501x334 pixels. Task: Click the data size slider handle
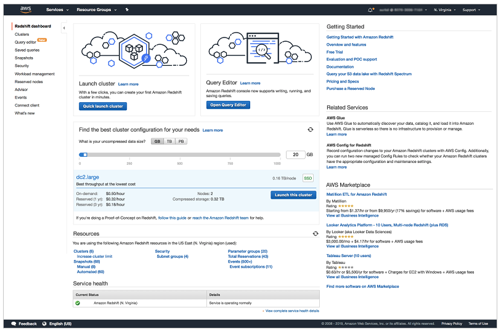pyautogui.click(x=85, y=155)
